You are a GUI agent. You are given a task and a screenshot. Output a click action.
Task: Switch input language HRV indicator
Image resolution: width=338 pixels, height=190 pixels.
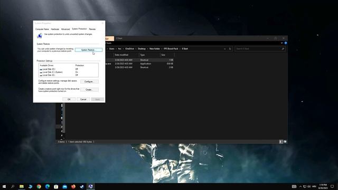point(314,186)
